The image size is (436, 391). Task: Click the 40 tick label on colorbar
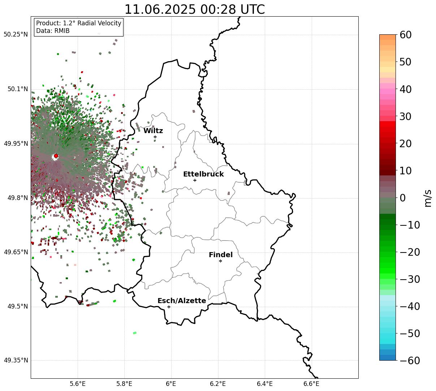tap(406, 89)
